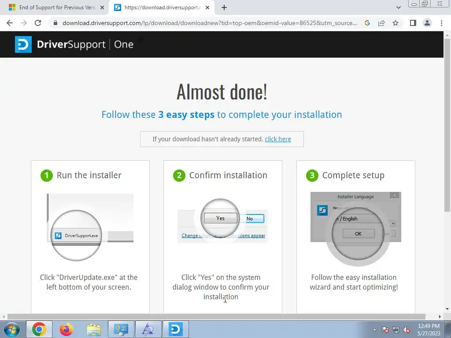Reload the current page
Viewport: 451px width, 338px height.
click(x=38, y=23)
